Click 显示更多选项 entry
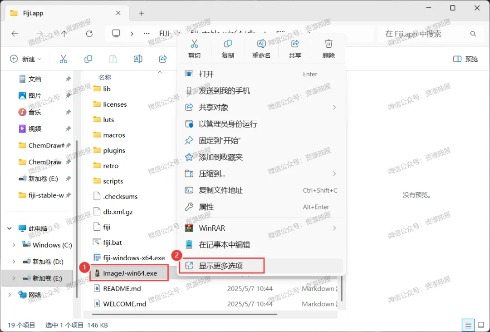The image size is (490, 332). point(261,266)
